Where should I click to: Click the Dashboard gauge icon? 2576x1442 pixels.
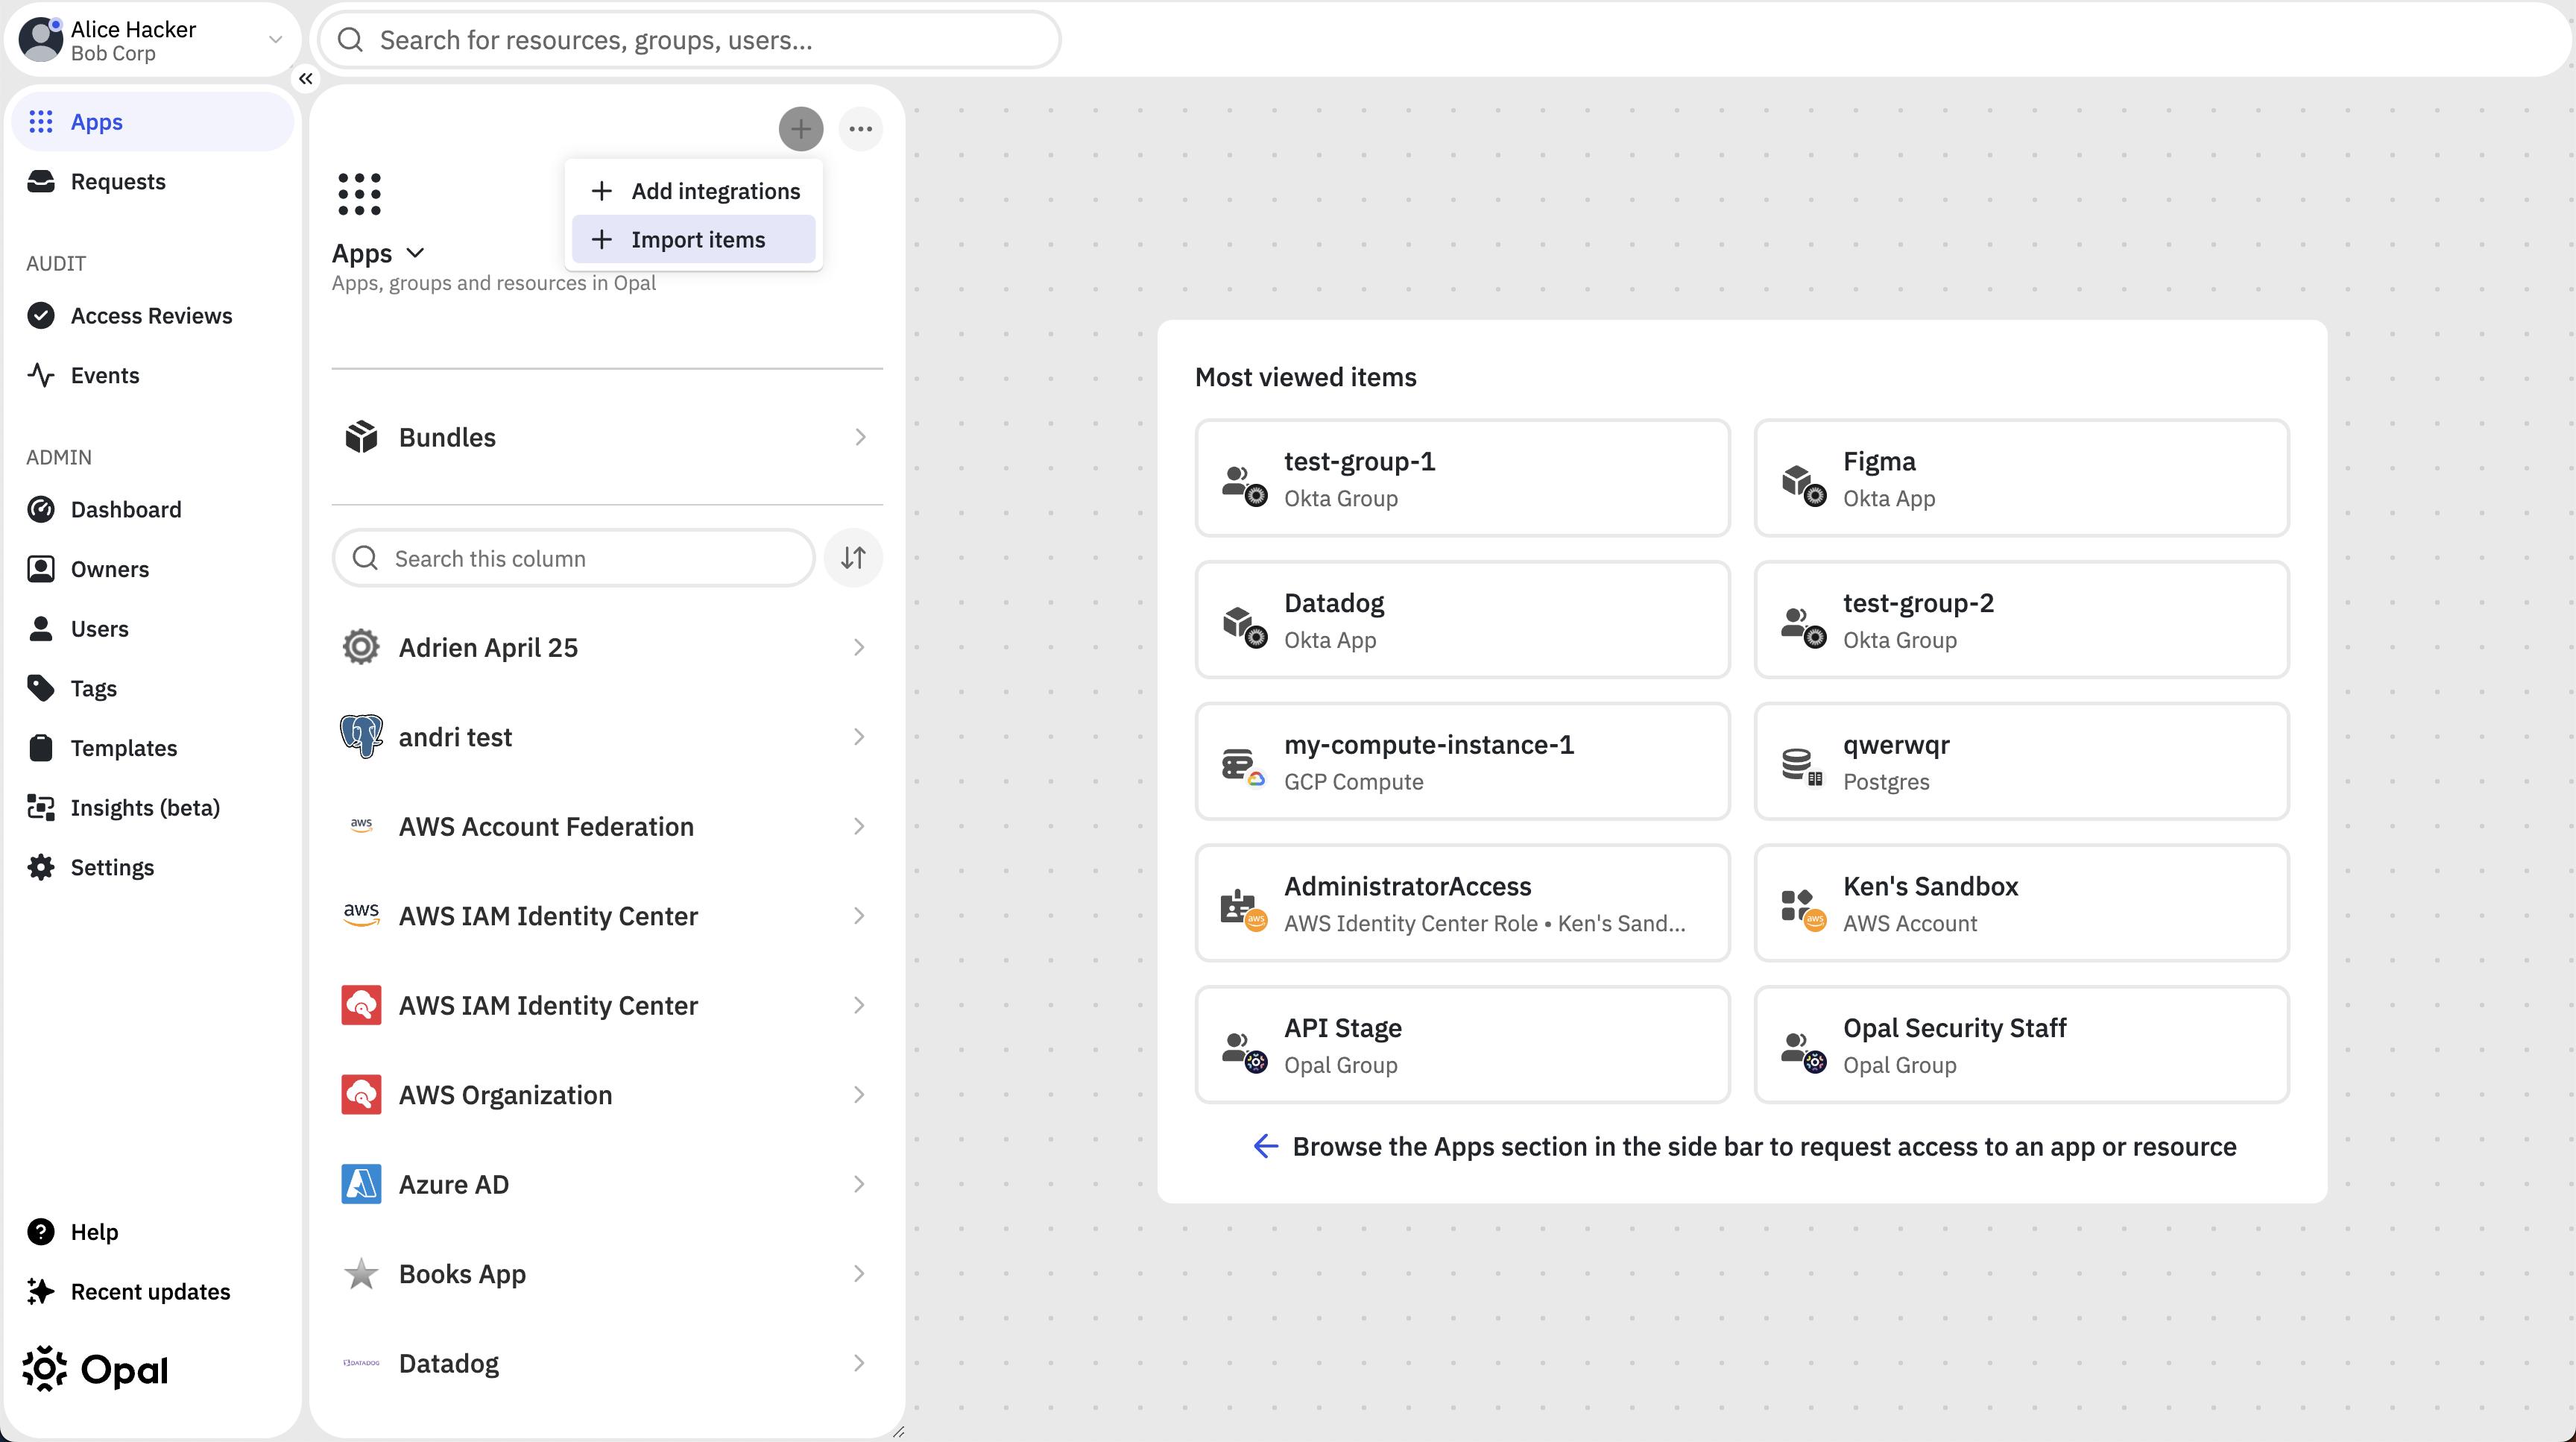pyautogui.click(x=41, y=509)
